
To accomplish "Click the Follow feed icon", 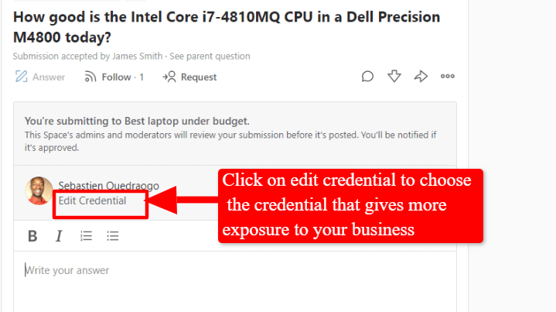I will (90, 77).
